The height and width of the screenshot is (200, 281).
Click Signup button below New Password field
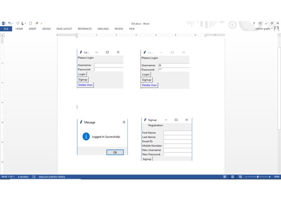coord(147,159)
